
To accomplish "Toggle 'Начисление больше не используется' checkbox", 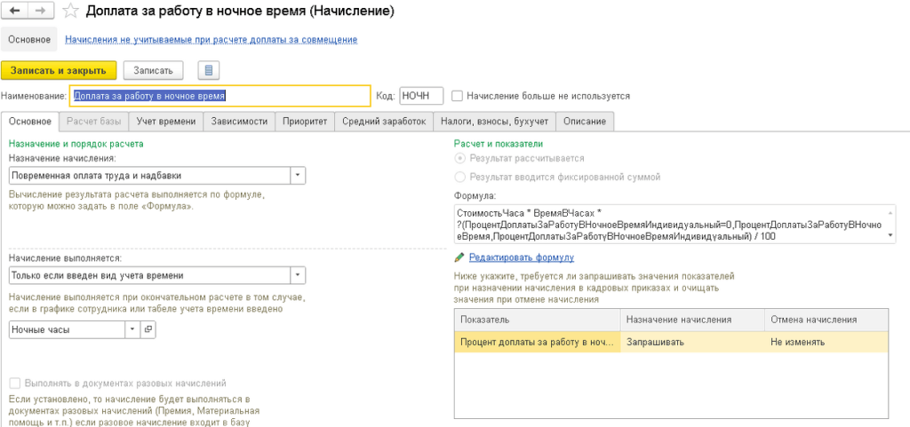I will tap(458, 96).
